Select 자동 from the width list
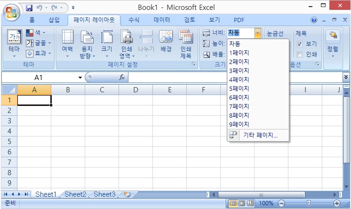This screenshot has height=209, width=351. (258, 44)
